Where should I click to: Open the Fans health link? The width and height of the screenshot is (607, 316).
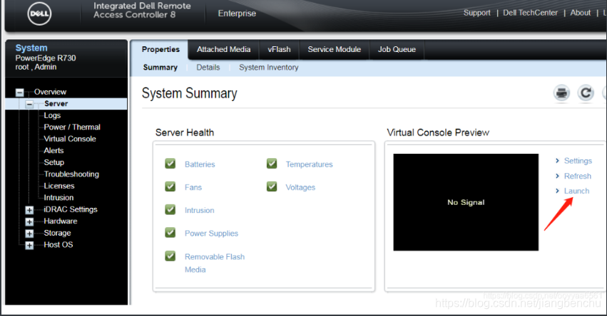tap(193, 187)
